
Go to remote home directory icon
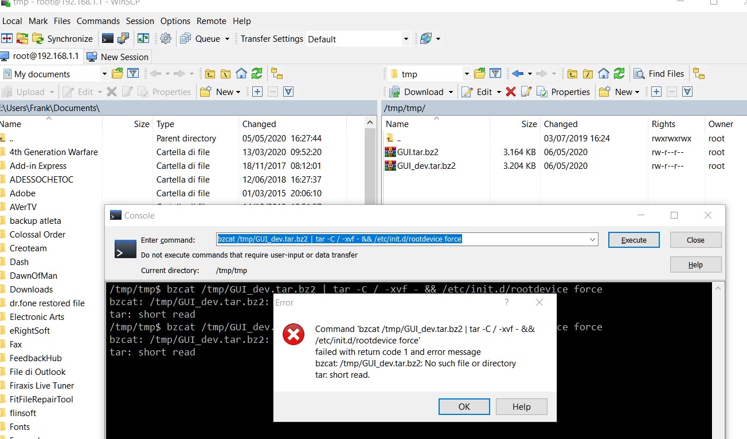pyautogui.click(x=604, y=73)
